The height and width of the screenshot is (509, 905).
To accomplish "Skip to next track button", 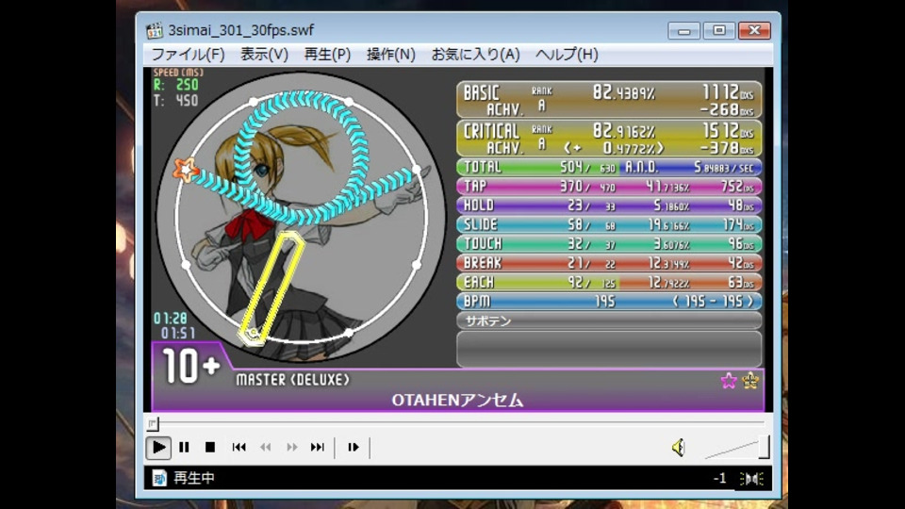I will click(318, 447).
